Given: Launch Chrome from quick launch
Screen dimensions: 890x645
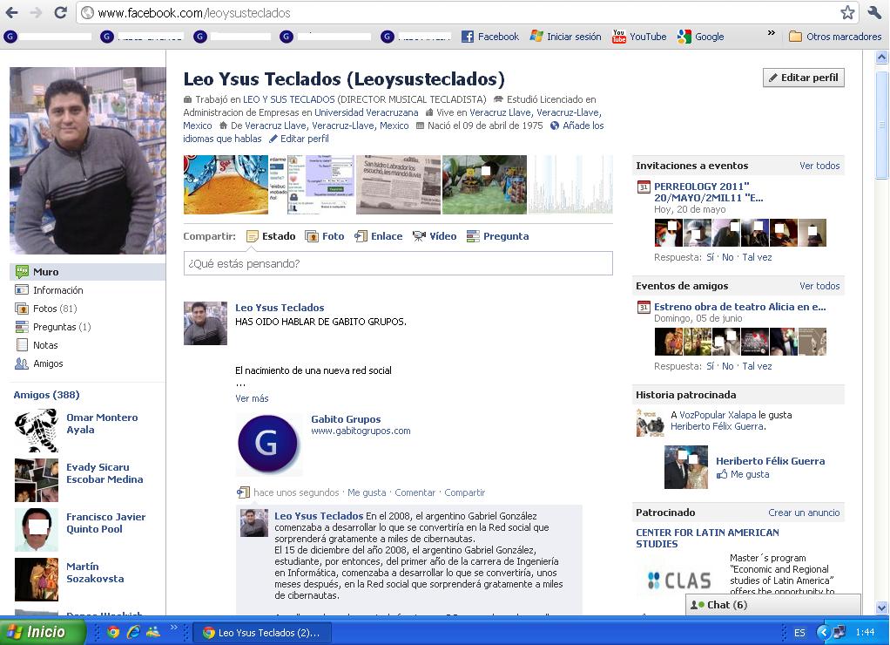Looking at the screenshot, I should pos(113,632).
